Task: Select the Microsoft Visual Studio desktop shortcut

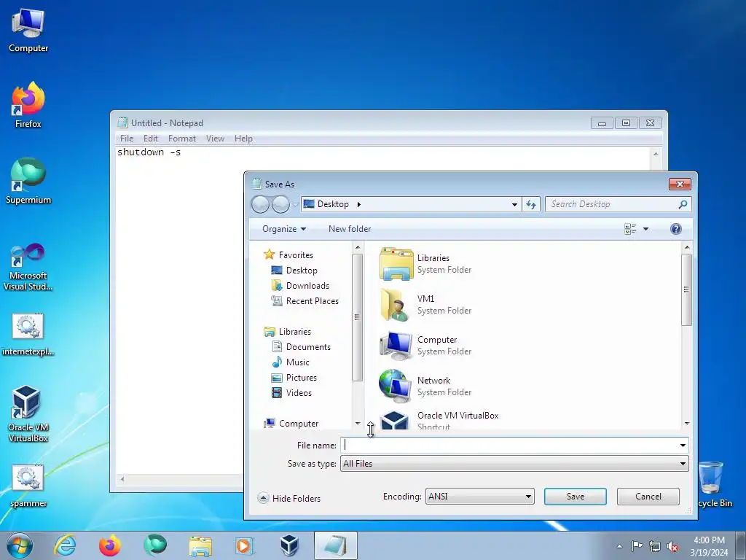Action: pyautogui.click(x=28, y=267)
